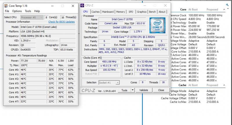Image resolution: width=232 pixels, height=125 pixels.
Task: Click the Core Temp app icon in title bar
Action: [6, 6]
